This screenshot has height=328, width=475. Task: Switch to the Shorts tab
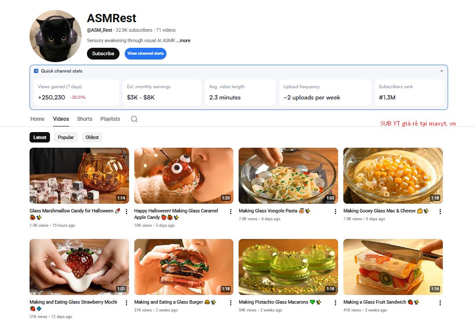84,119
